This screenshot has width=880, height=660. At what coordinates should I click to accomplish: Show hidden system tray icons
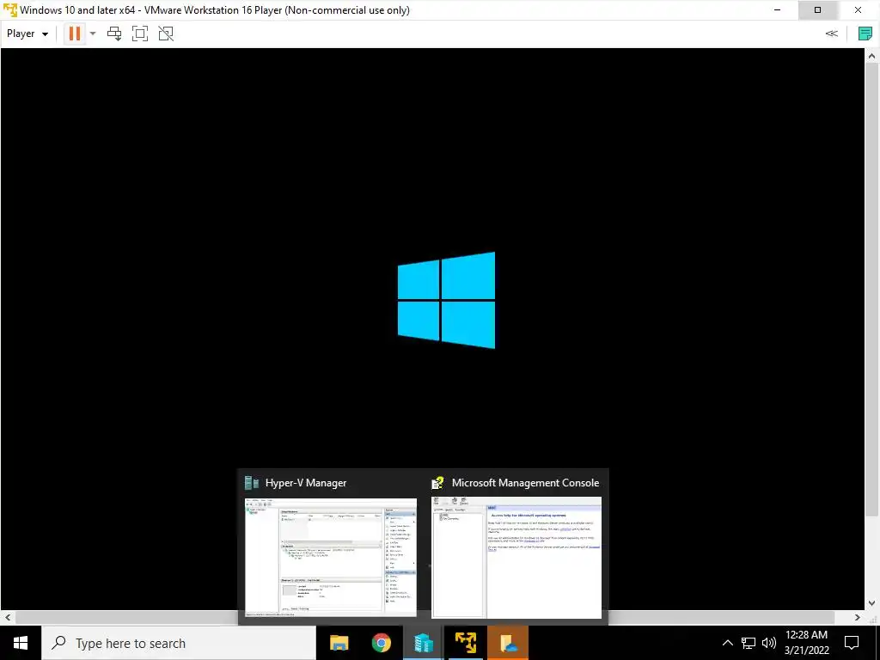pyautogui.click(x=727, y=643)
